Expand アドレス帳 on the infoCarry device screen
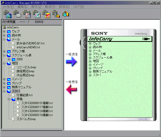The image size is (161, 137). pyautogui.click(x=90, y=54)
